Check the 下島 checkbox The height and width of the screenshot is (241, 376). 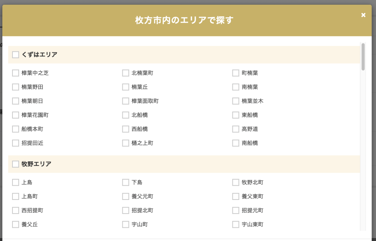(x=126, y=182)
